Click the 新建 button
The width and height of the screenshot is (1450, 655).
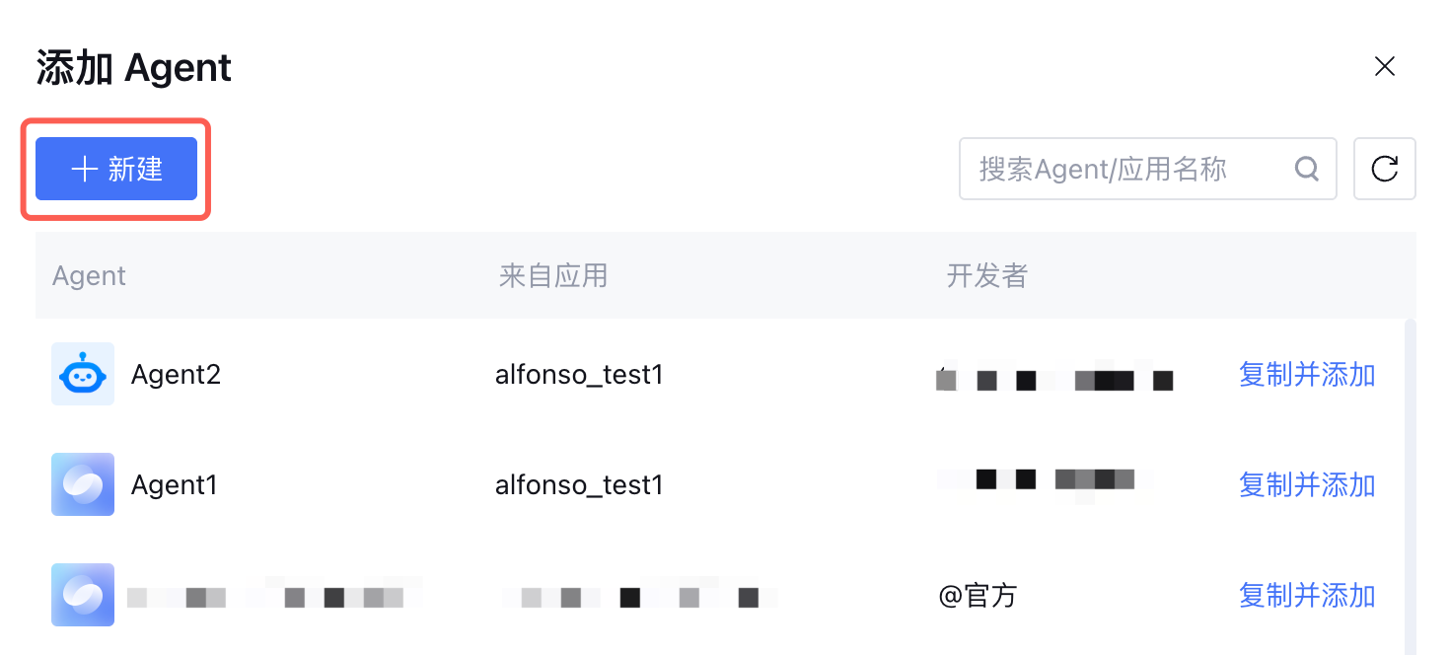(116, 170)
